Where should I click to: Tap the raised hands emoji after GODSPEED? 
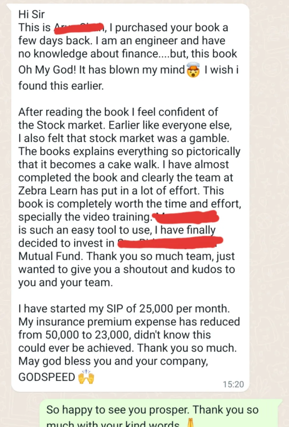(86, 377)
